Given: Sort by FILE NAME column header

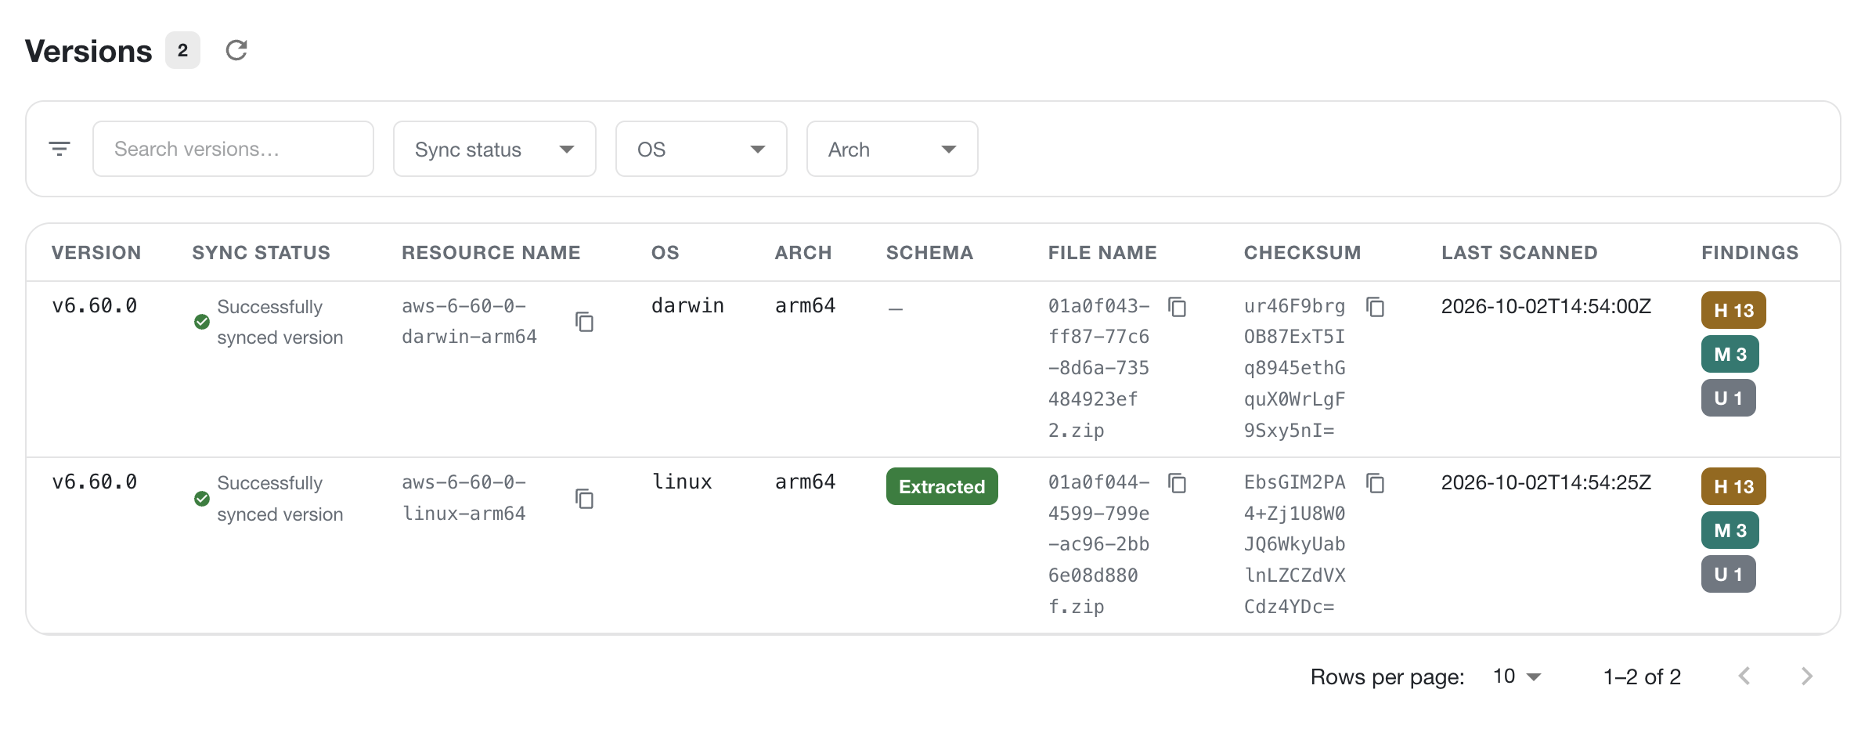Looking at the screenshot, I should point(1102,253).
